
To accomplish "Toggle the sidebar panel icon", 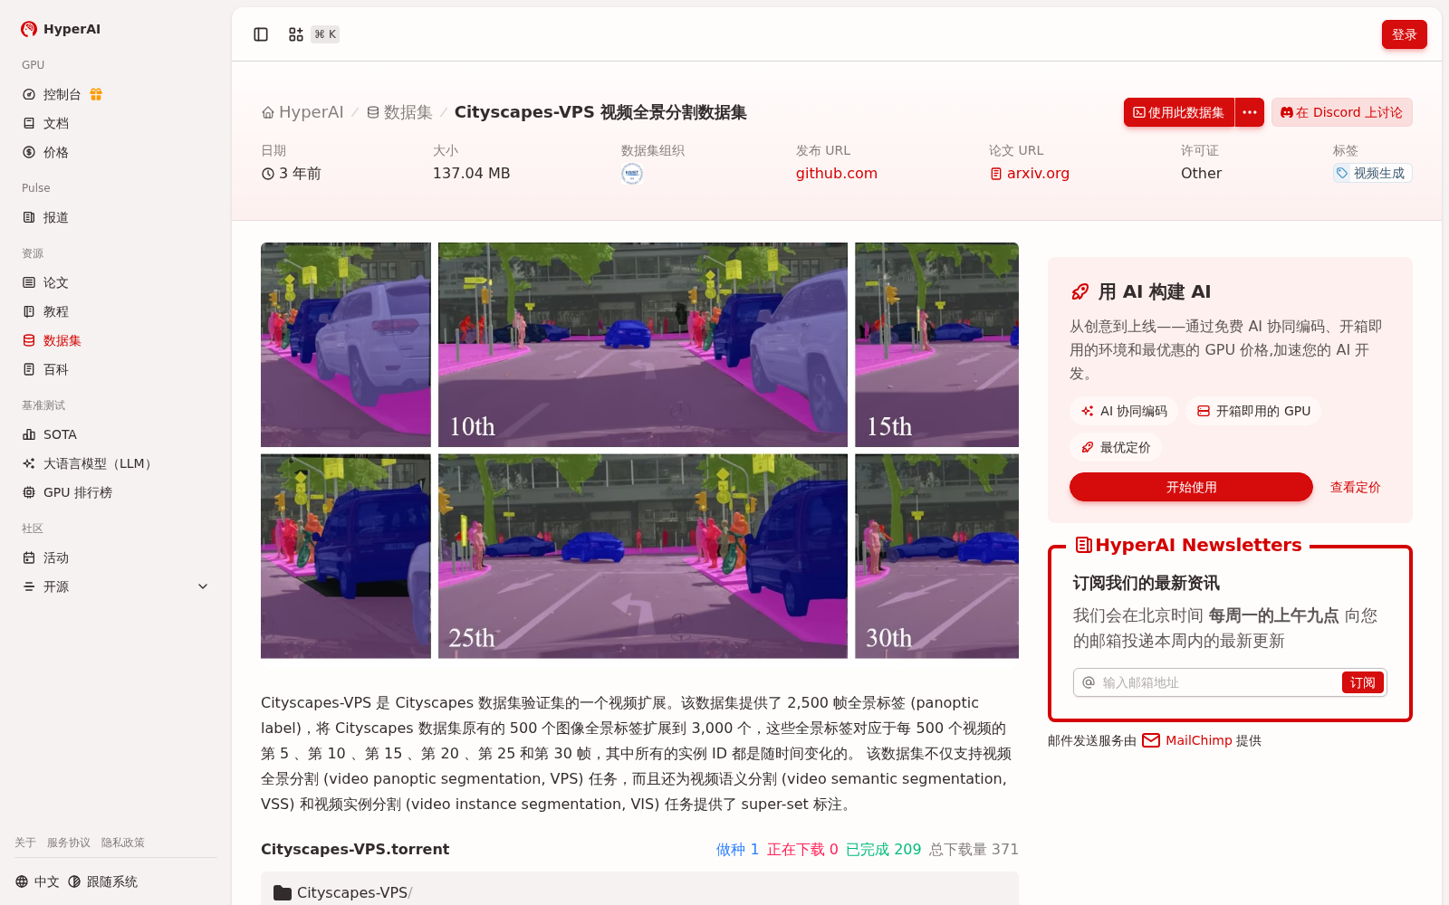I will [x=261, y=34].
